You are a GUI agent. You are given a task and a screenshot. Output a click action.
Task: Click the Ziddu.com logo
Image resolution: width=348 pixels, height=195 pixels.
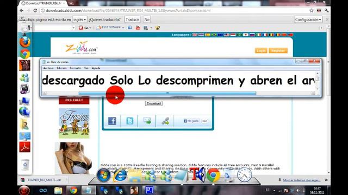82,48
